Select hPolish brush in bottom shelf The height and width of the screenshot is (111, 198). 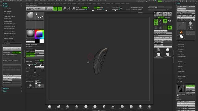click(77, 107)
